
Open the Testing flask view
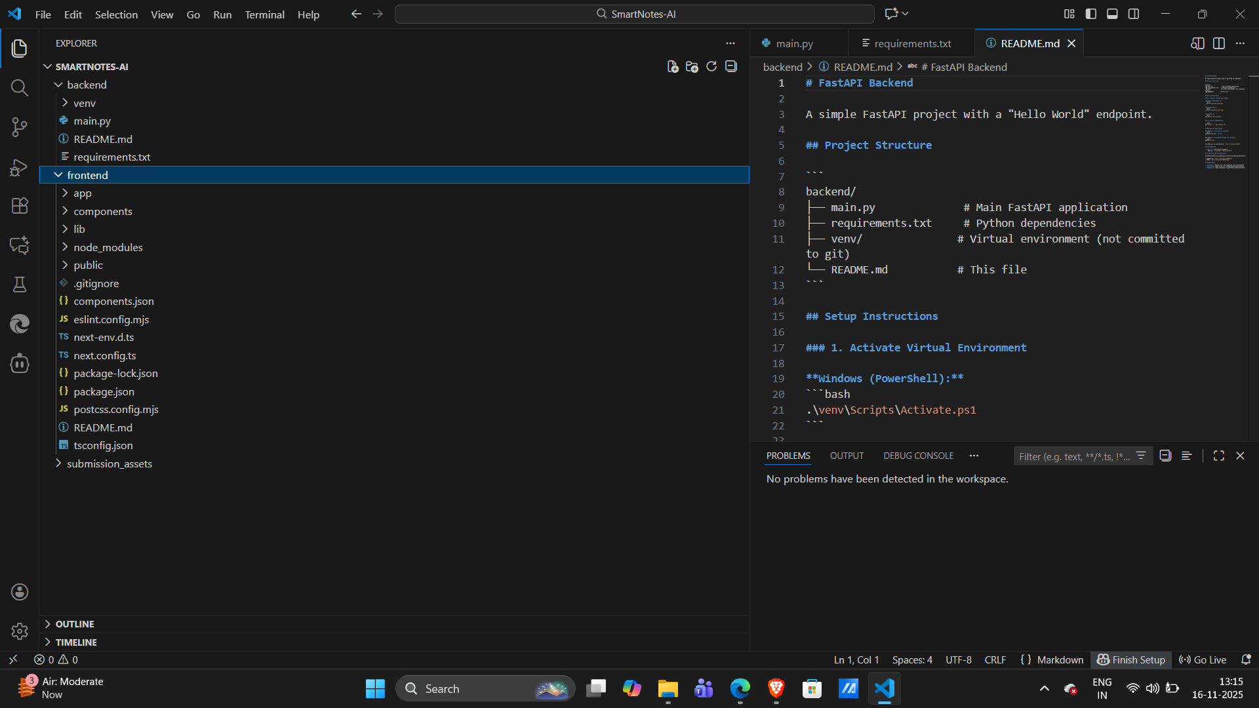(19, 285)
